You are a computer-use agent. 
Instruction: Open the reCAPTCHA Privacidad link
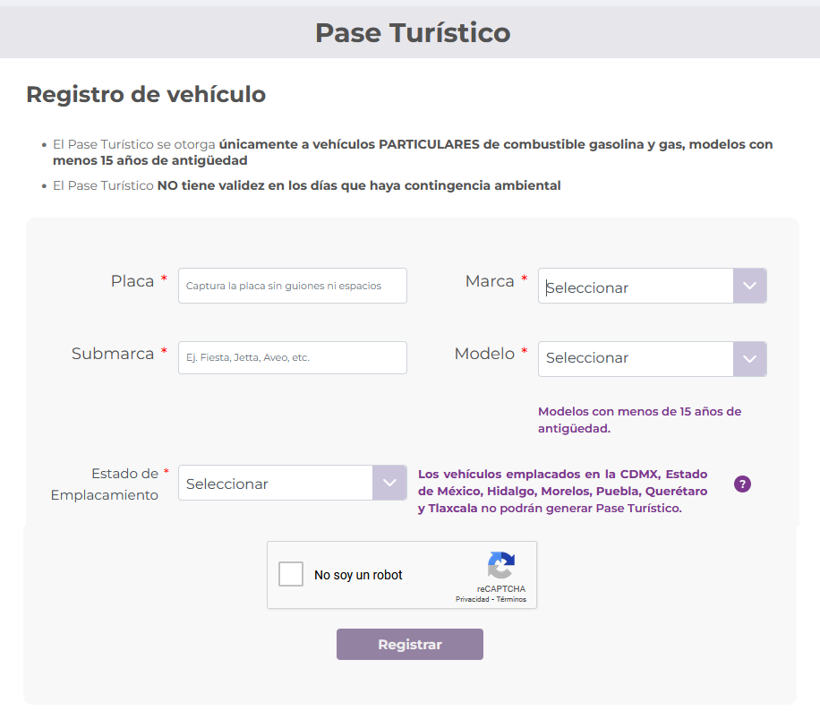tap(473, 599)
